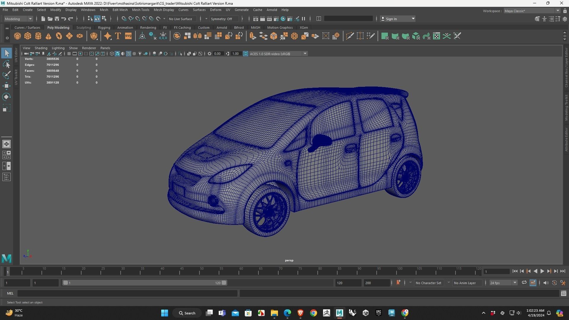Expand the No Anim Layer dropdown
The height and width of the screenshot is (320, 569).
448,283
